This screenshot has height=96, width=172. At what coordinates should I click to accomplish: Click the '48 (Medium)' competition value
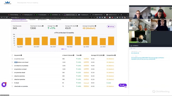89,28
